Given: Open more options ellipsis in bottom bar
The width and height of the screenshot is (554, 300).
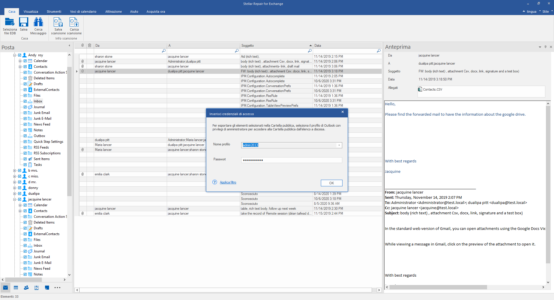Looking at the screenshot, I should (x=57, y=288).
